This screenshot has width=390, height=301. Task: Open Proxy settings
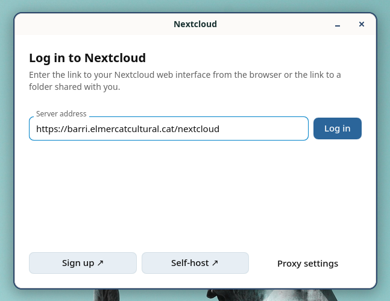point(307,264)
